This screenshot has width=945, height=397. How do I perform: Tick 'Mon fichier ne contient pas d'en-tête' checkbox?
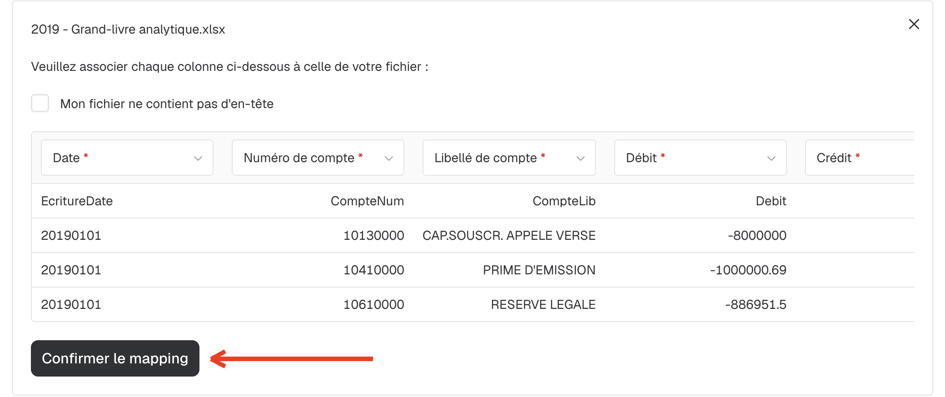pyautogui.click(x=40, y=103)
